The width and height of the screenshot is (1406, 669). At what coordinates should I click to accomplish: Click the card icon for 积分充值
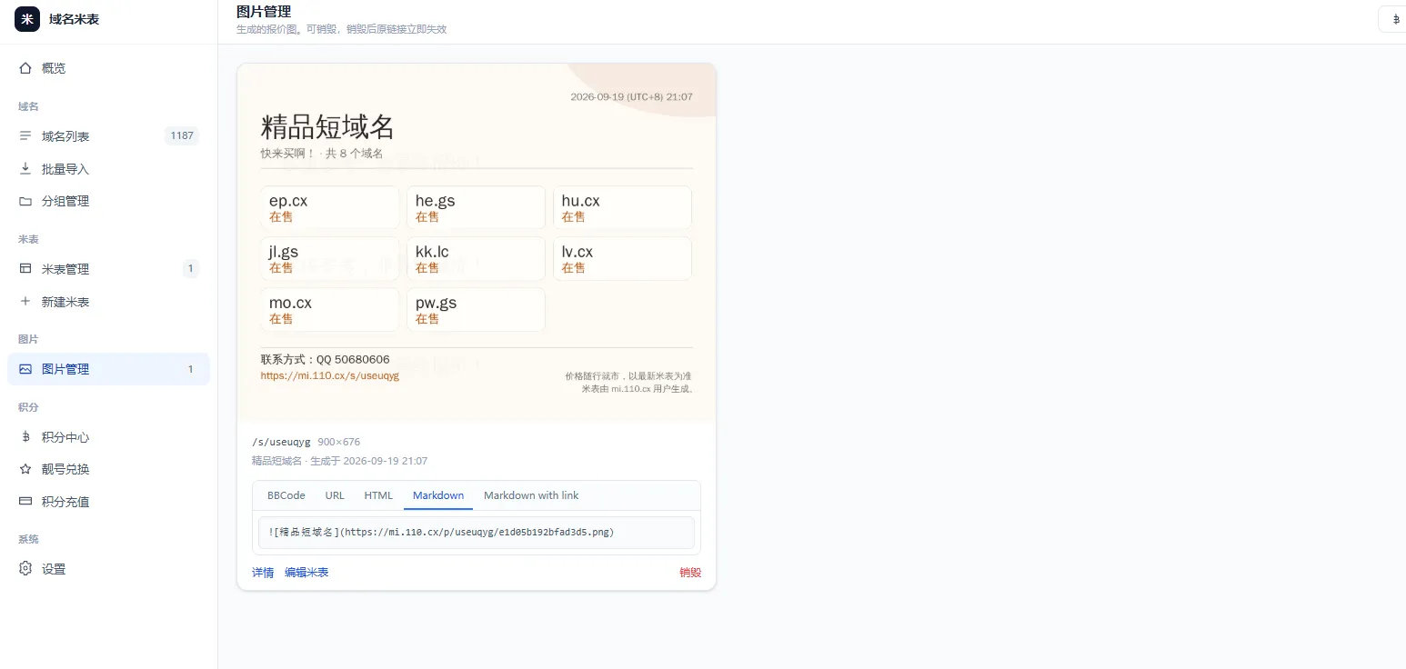point(25,502)
